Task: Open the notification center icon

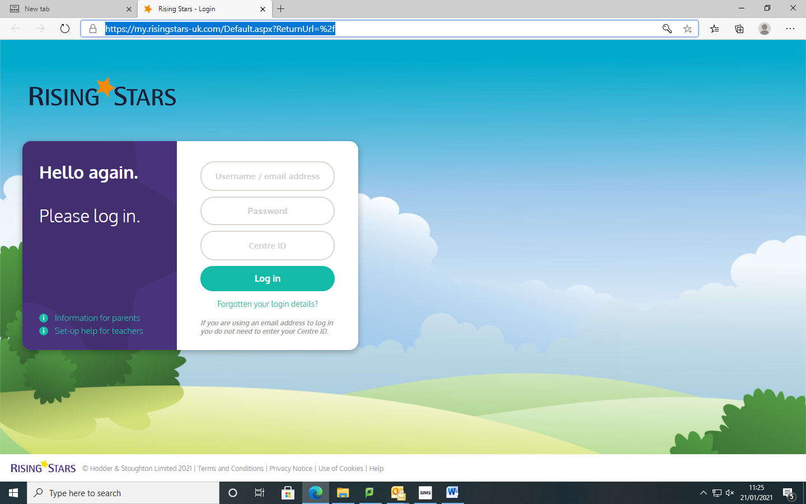Action: click(789, 493)
